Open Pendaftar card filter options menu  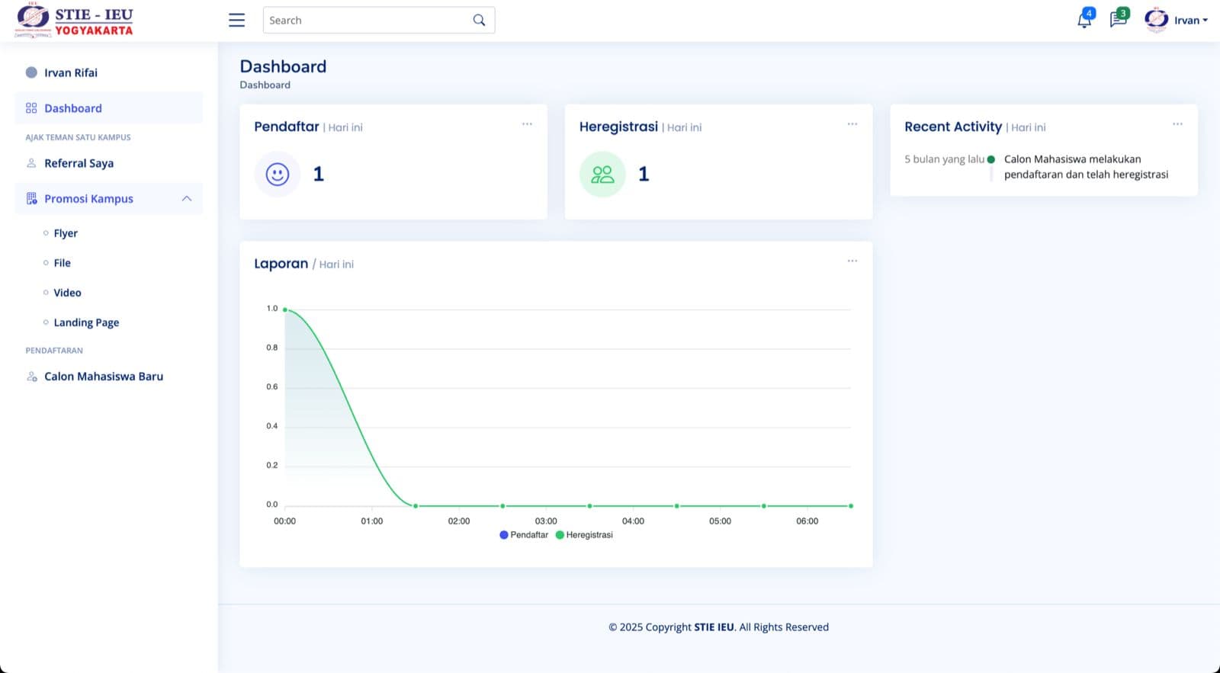(527, 124)
